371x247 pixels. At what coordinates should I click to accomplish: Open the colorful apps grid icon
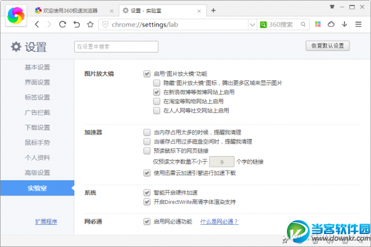tap(318, 24)
